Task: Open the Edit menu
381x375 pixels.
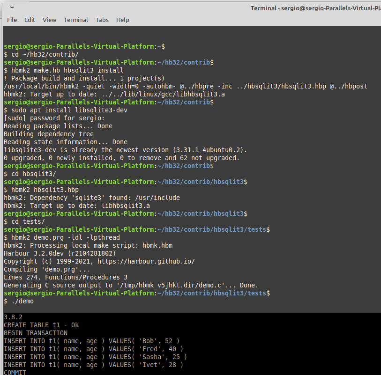Action: [x=30, y=20]
